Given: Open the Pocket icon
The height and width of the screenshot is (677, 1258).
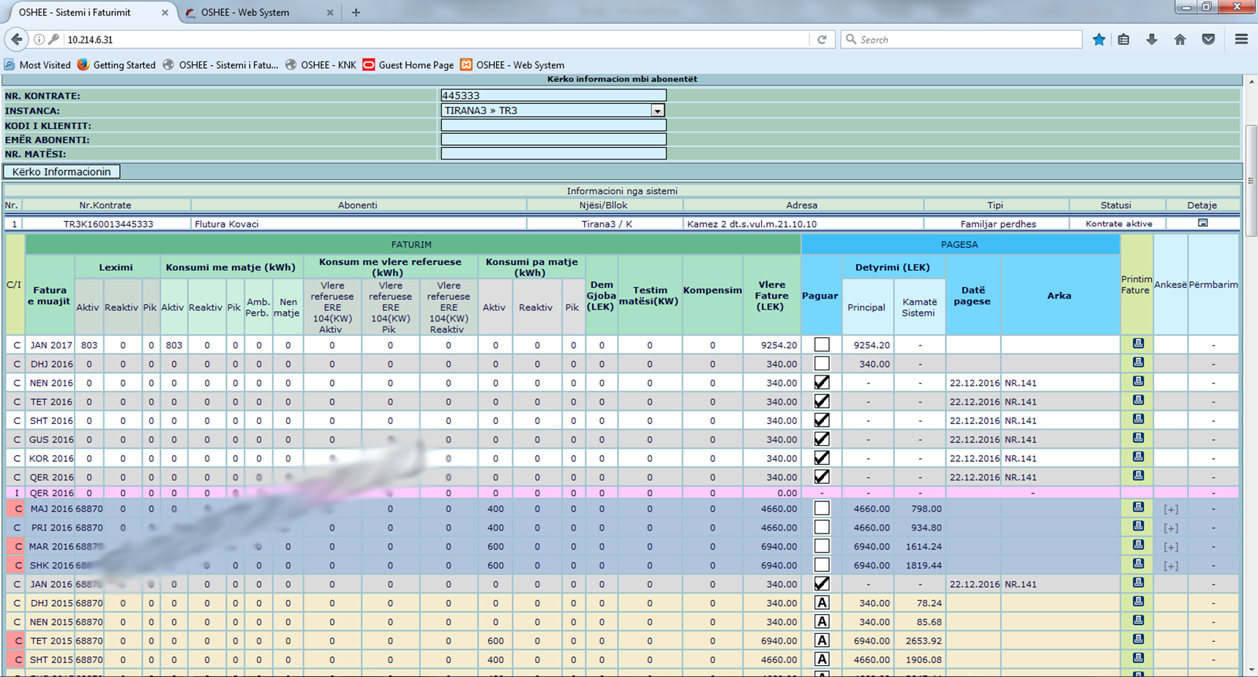Looking at the screenshot, I should coord(1208,40).
